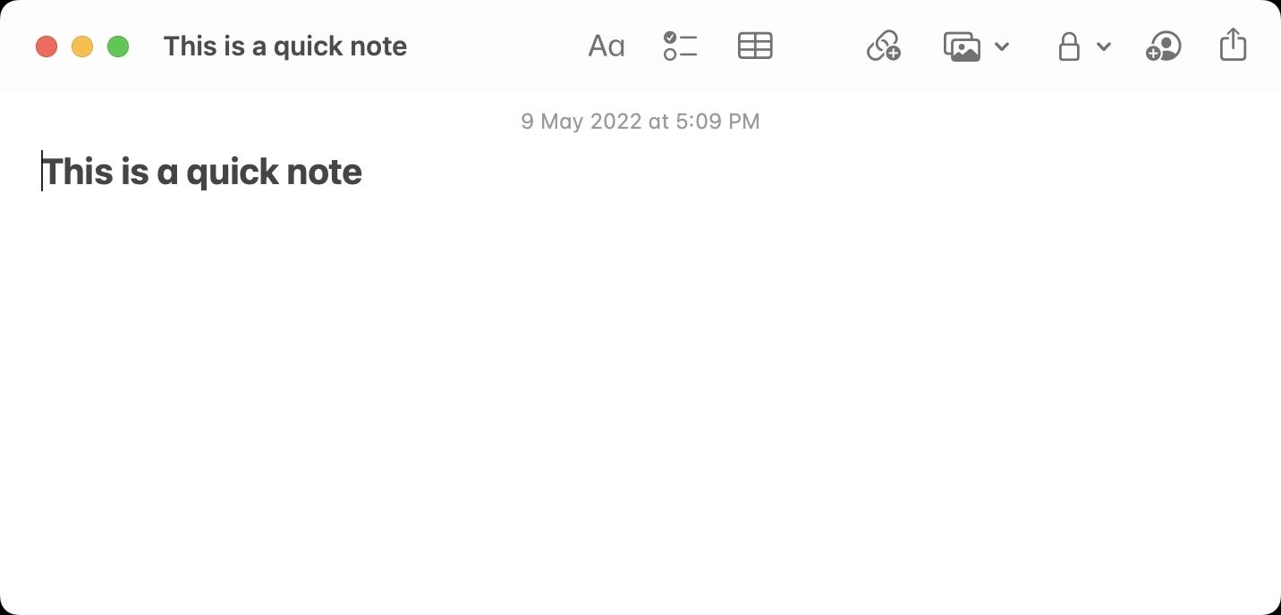Click the photos media icon
Viewport: 1281px width, 615px height.
pos(963,46)
